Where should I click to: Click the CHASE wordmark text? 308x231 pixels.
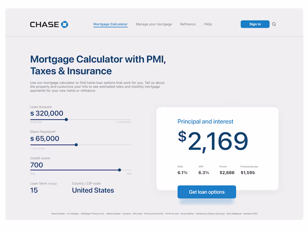(44, 24)
